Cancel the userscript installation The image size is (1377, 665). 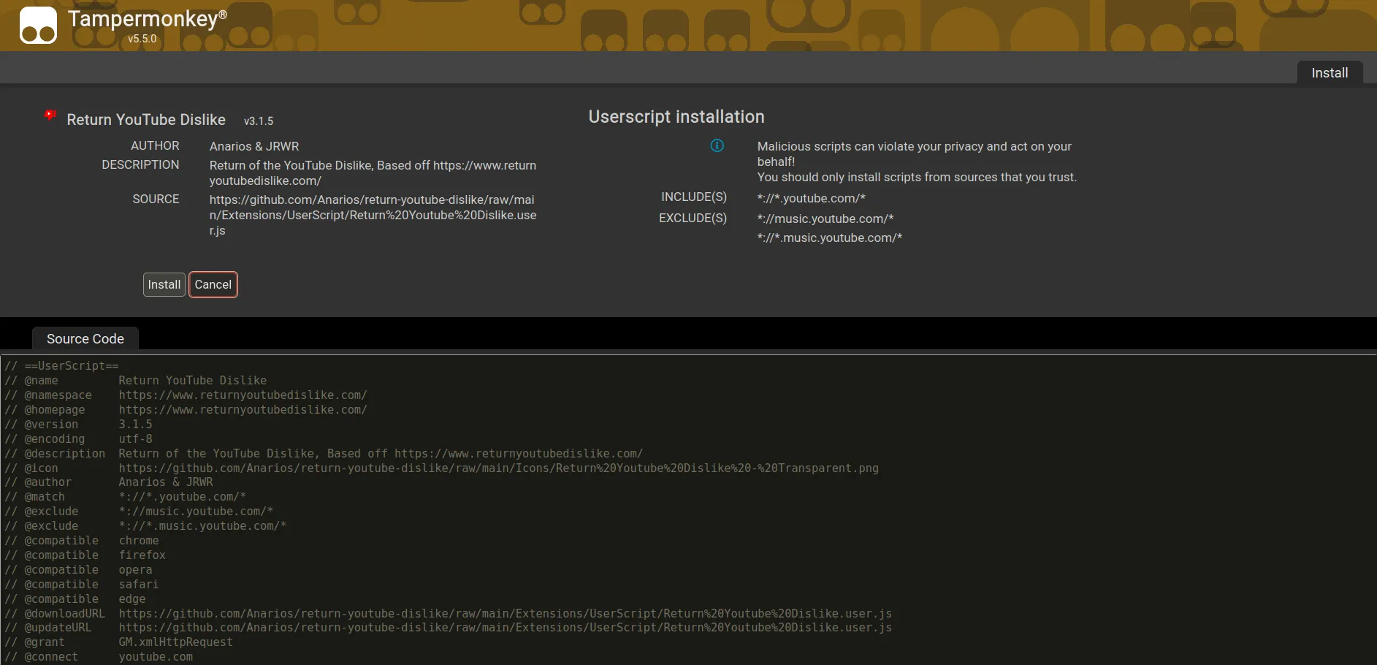(213, 285)
